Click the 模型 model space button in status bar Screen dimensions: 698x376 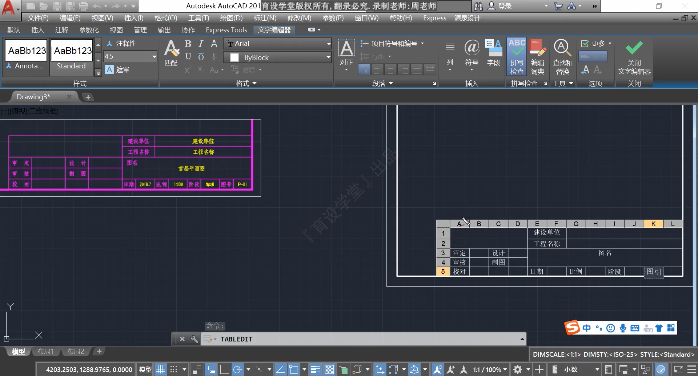pos(145,369)
